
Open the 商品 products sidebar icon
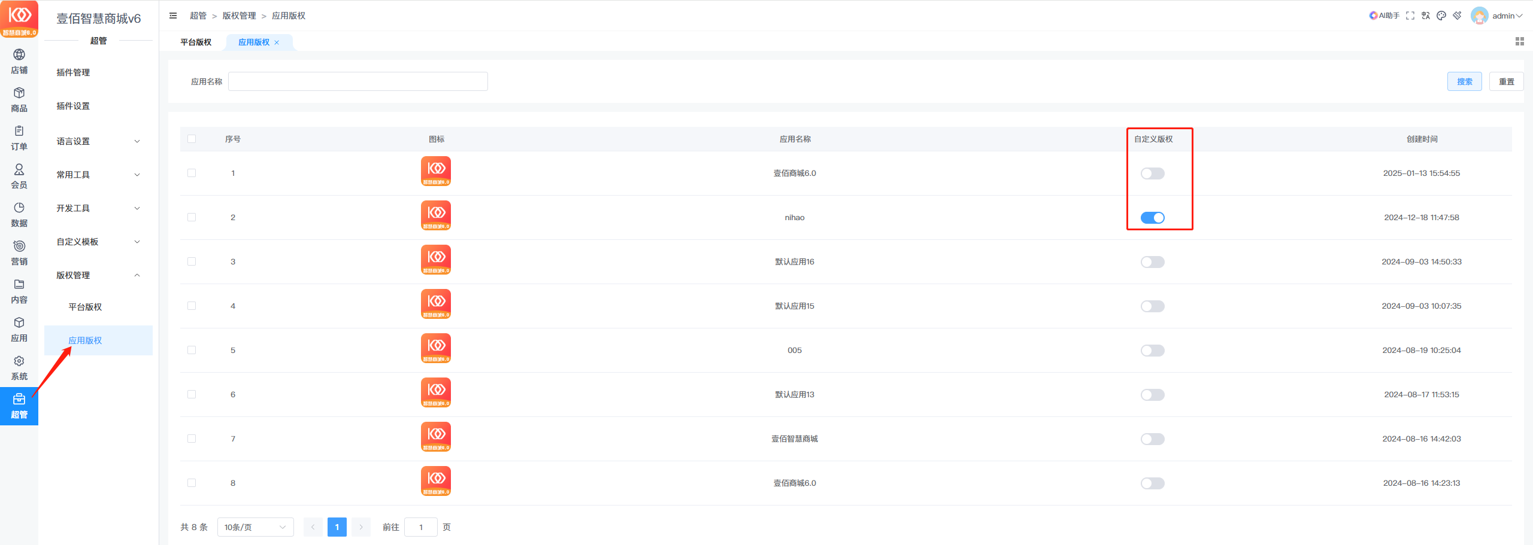pyautogui.click(x=19, y=99)
